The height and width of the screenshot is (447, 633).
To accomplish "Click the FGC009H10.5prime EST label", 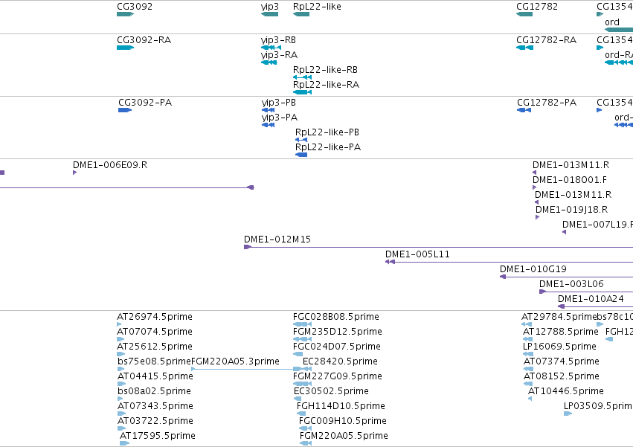I will (x=343, y=421).
